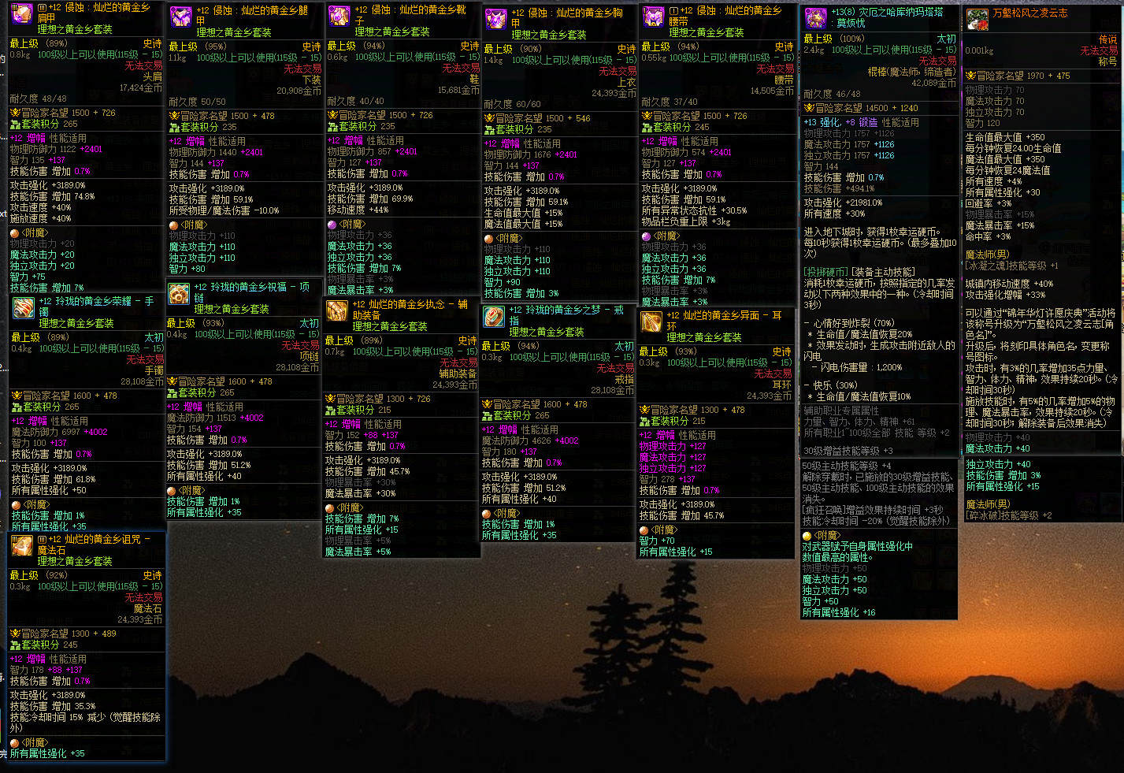This screenshot has height=773, width=1124.
Task: Click the 套装积分 icon in magic stone tooltip
Action: (16, 645)
